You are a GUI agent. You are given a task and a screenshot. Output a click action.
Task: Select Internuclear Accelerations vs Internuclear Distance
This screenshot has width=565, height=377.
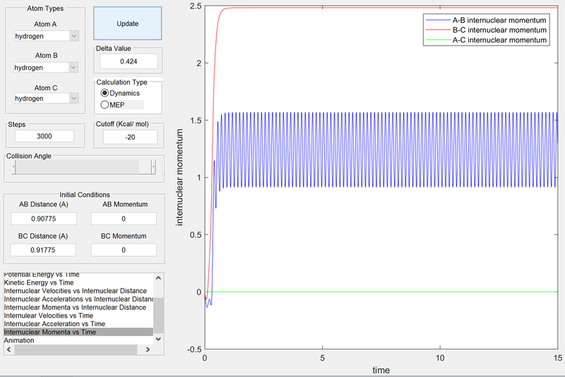pos(78,299)
